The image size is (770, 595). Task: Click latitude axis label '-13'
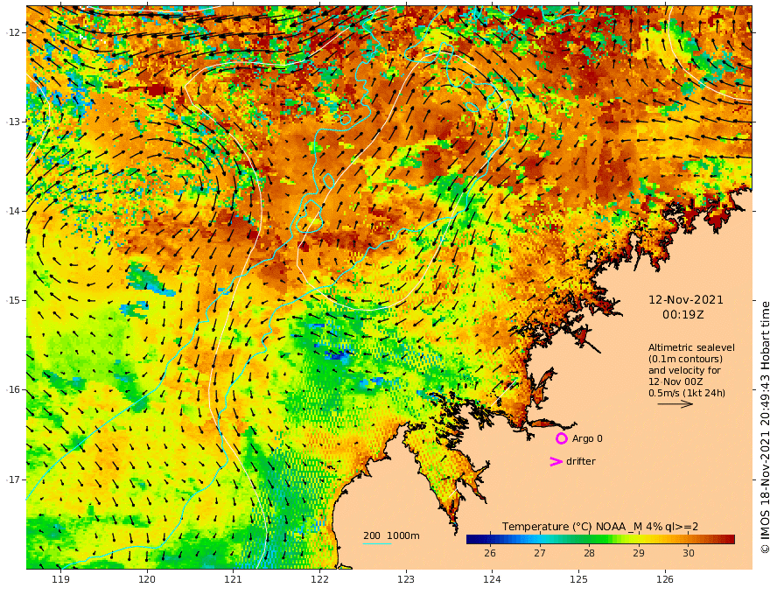13,122
